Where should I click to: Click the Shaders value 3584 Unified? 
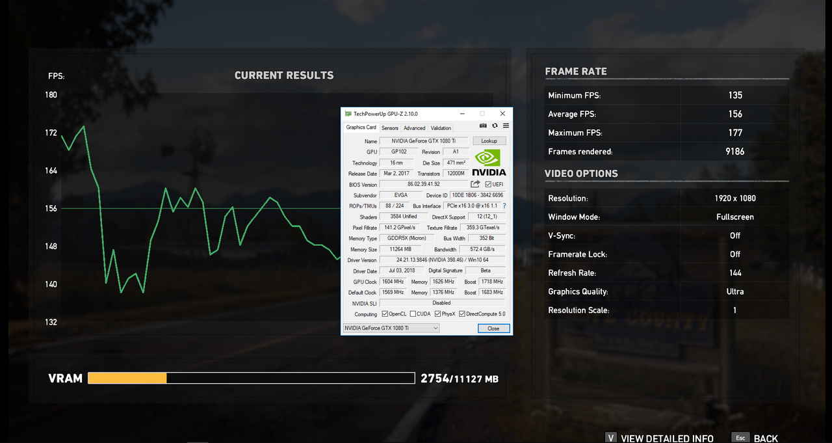[404, 217]
